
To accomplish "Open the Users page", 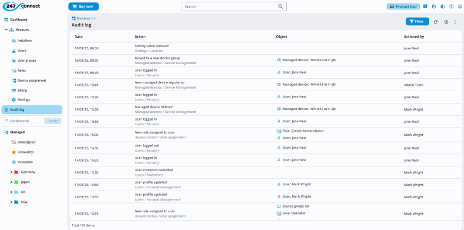I will click(22, 51).
